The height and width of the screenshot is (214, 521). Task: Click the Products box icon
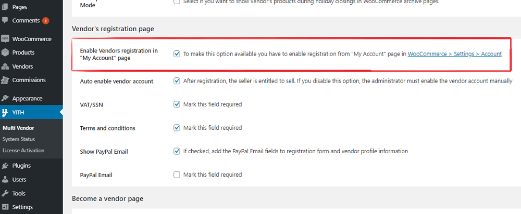pyautogui.click(x=5, y=52)
